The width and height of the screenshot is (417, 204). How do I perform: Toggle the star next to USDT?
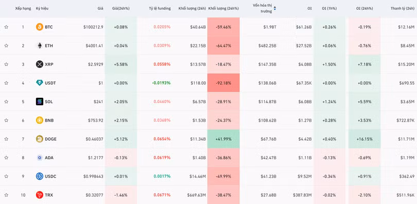coord(6,83)
